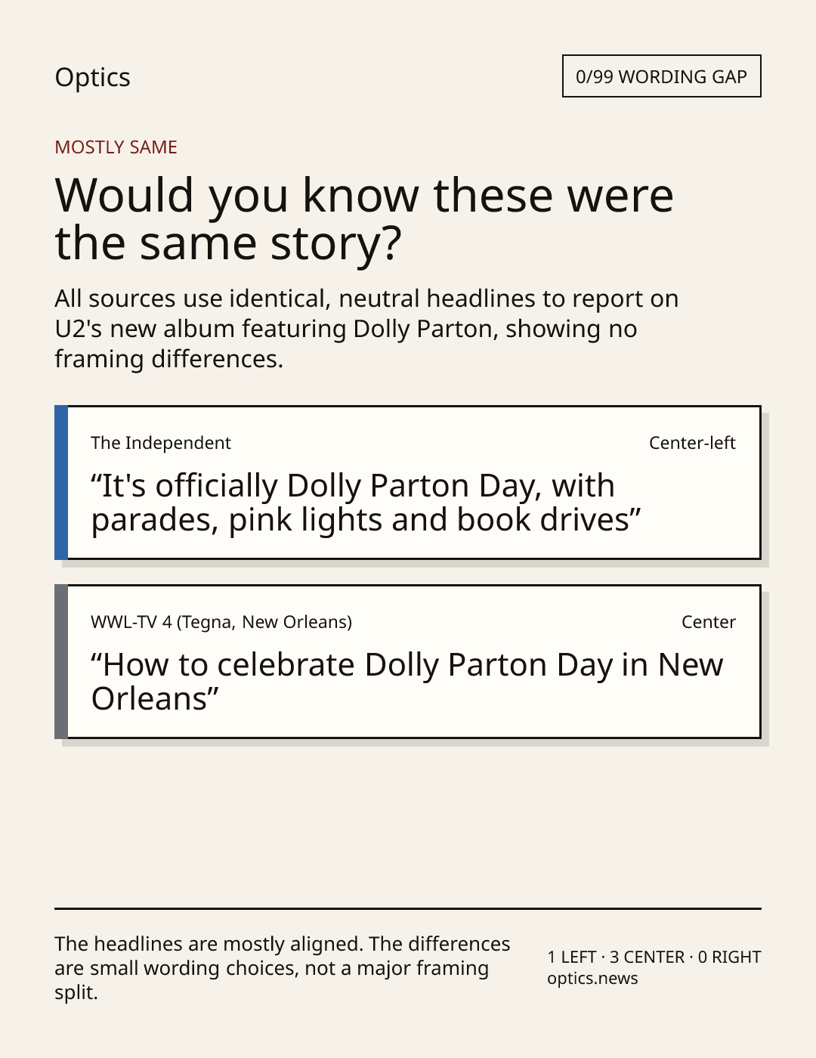Click the blue bias stripe on The Independent card

(x=61, y=483)
